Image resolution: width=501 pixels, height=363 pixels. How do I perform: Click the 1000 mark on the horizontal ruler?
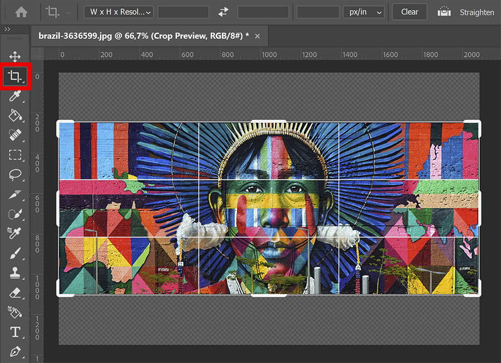coord(269,54)
